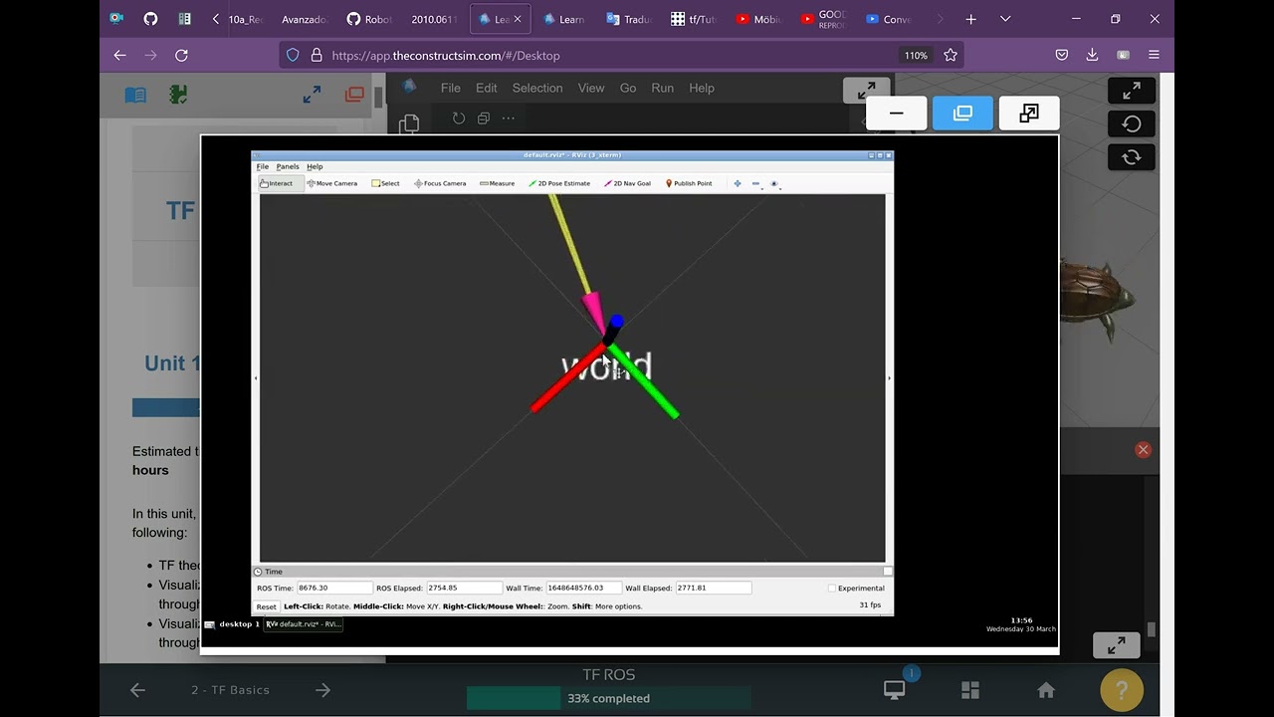Close the red X in the shell panel
Image resolution: width=1274 pixels, height=717 pixels.
(1143, 450)
